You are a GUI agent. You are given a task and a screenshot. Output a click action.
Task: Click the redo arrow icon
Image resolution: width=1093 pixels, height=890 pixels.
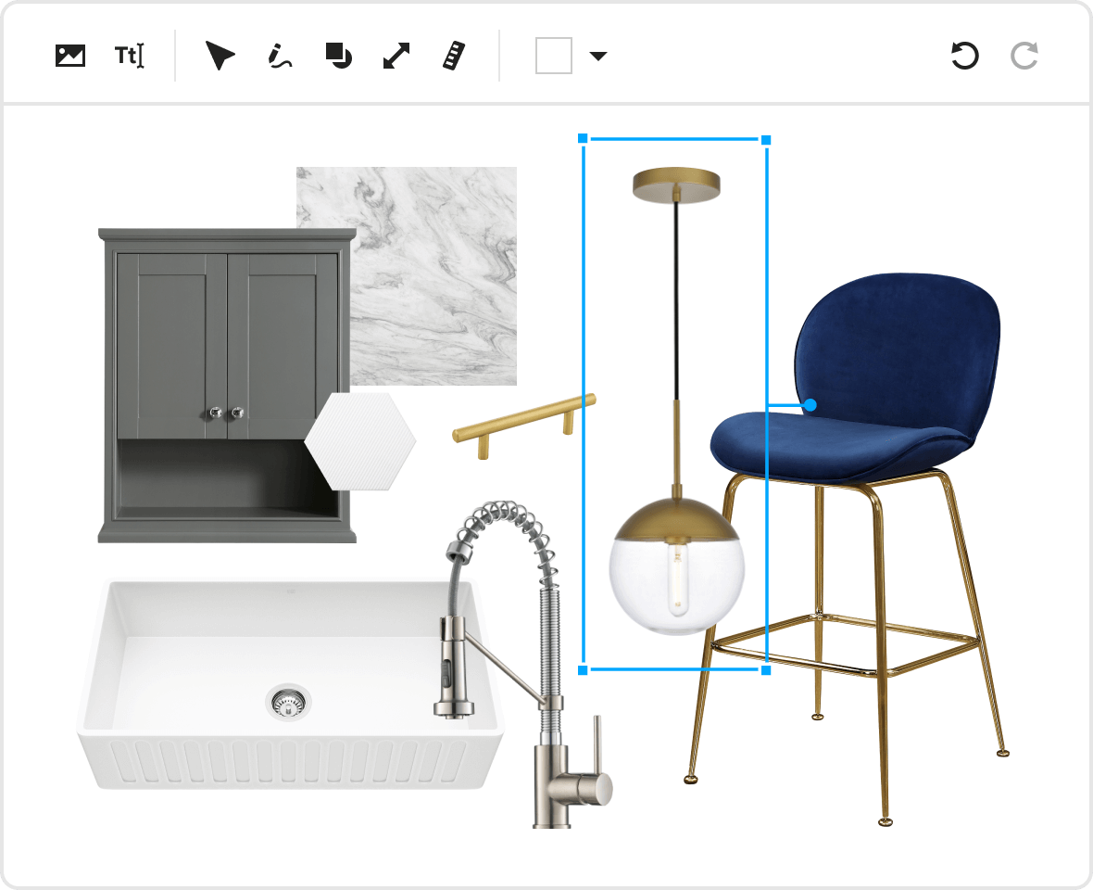(x=1024, y=56)
